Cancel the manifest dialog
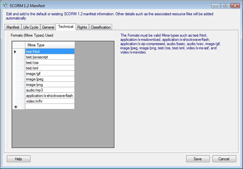Image resolution: width=243 pixels, height=169 pixels. point(224,159)
